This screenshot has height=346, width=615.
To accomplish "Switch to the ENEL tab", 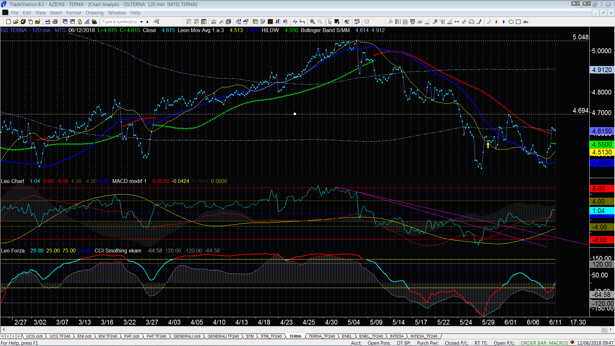I will (x=347, y=336).
